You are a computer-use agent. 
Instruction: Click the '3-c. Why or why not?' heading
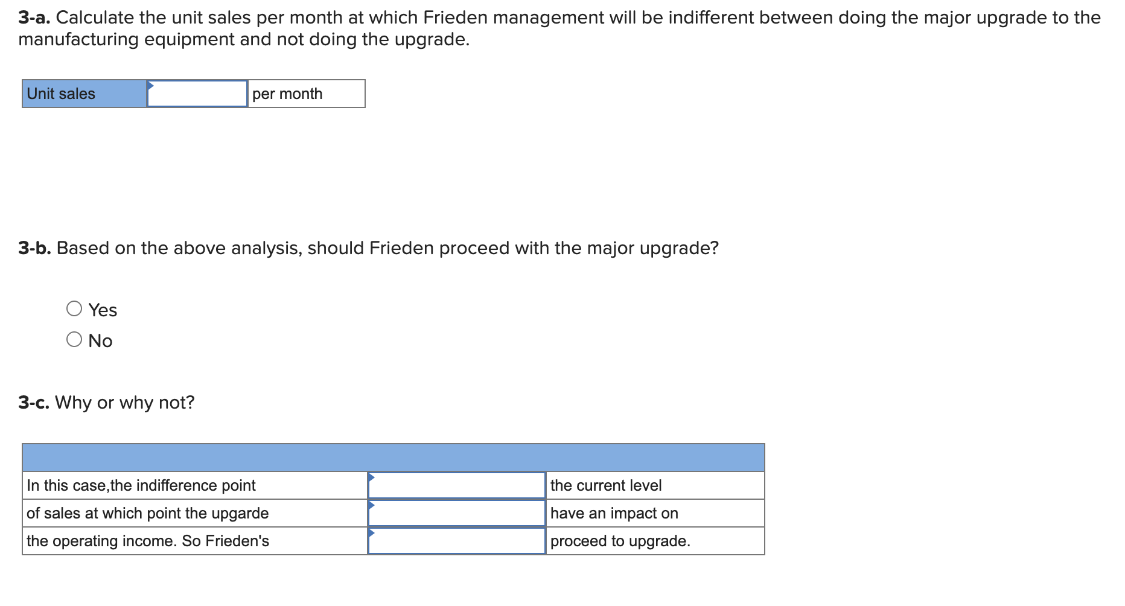(106, 402)
